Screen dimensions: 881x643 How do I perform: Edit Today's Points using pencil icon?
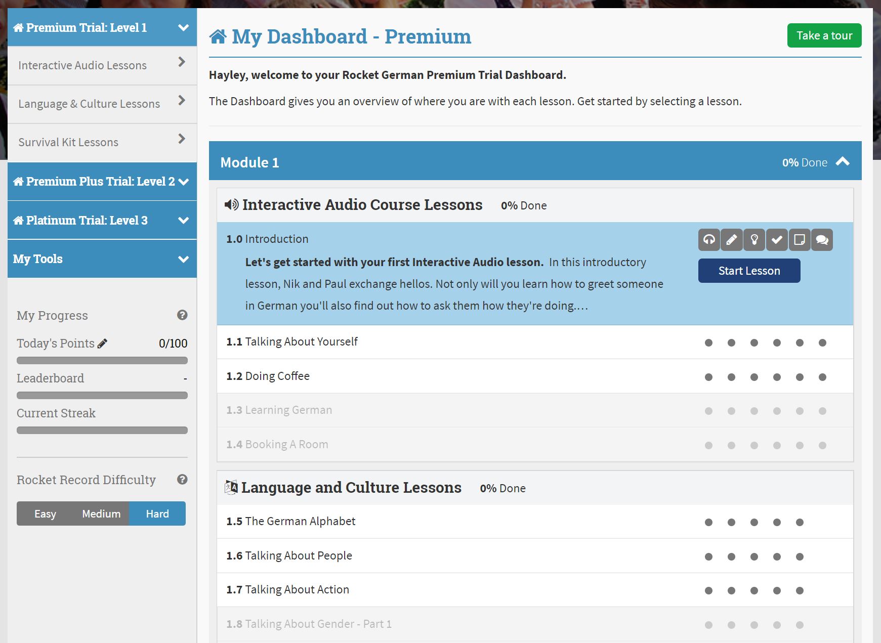point(102,344)
